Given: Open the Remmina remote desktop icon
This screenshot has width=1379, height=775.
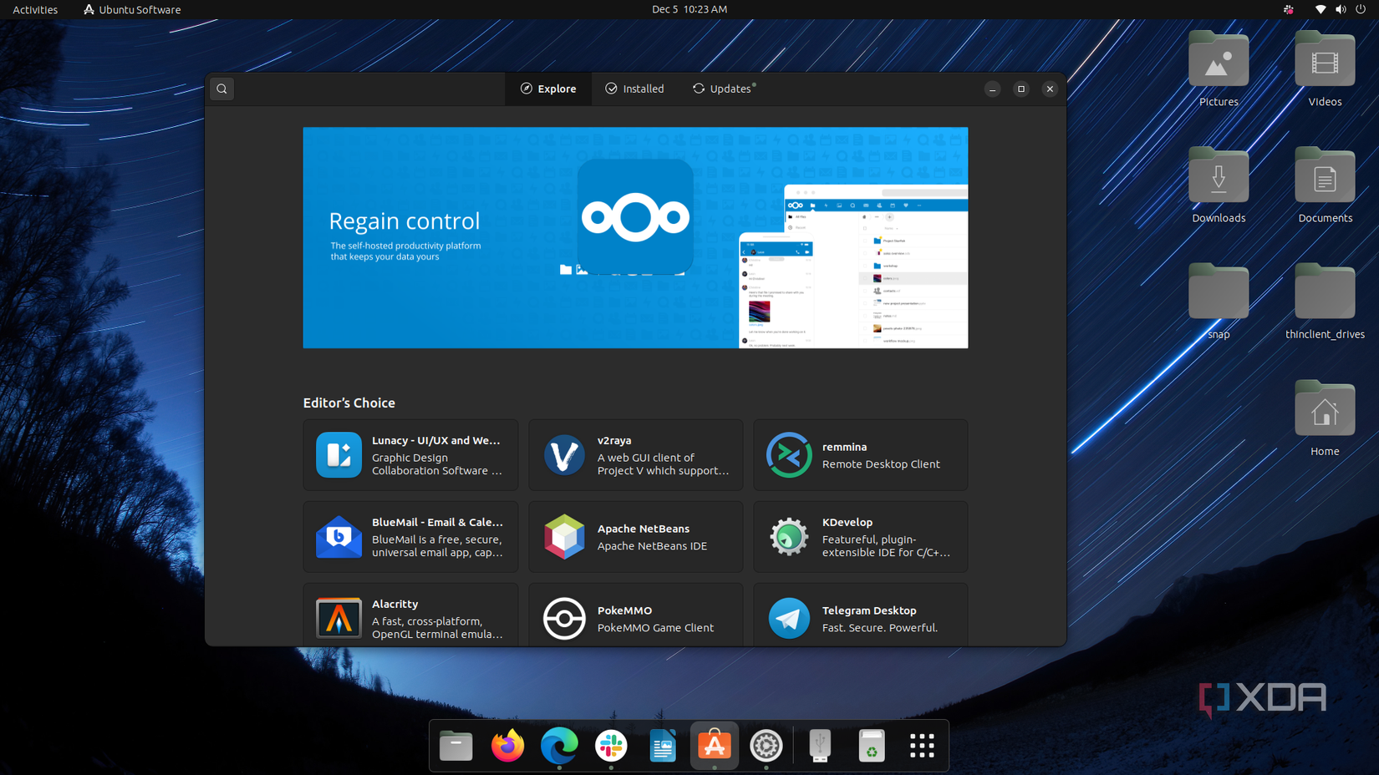Looking at the screenshot, I should 788,455.
